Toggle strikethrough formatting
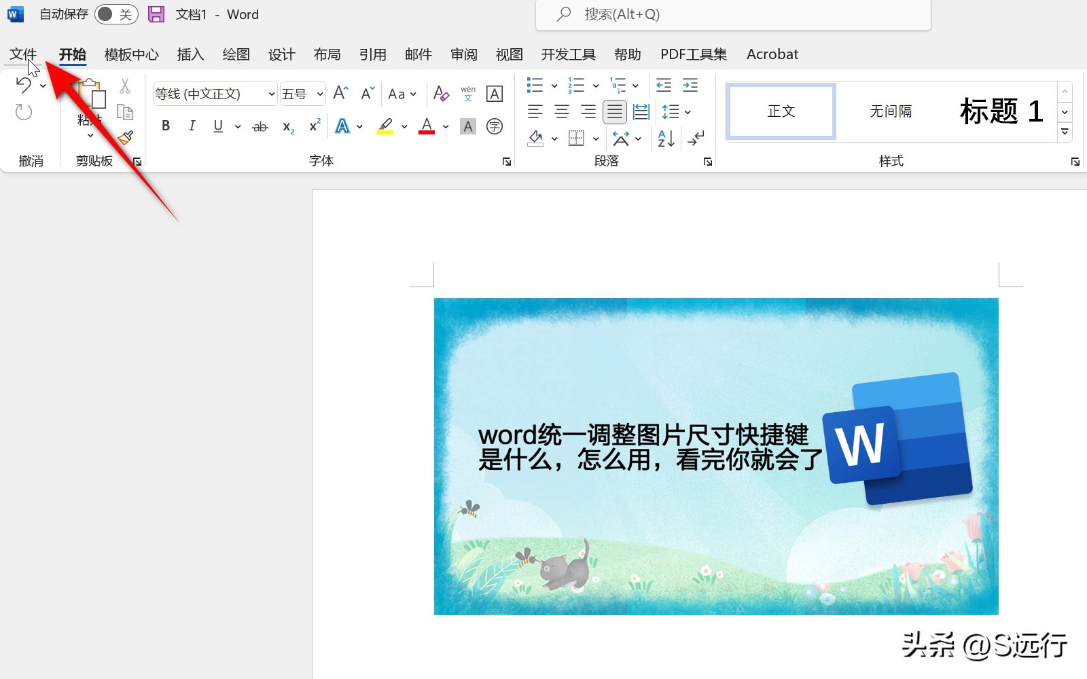The image size is (1087, 679). pos(260,126)
